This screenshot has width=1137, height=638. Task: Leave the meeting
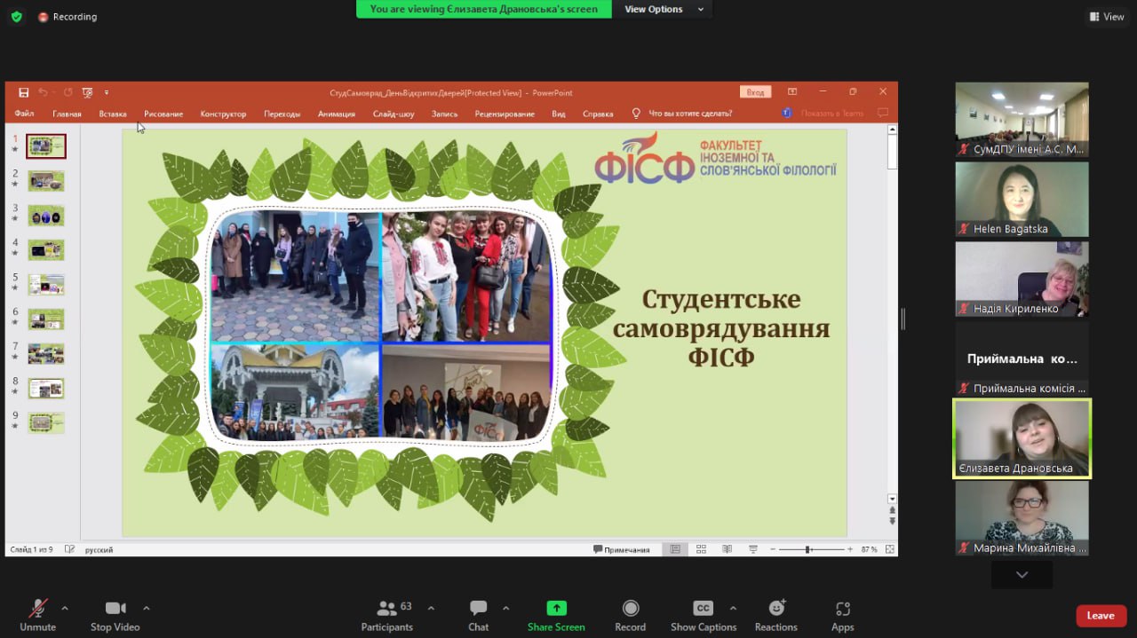point(1101,616)
